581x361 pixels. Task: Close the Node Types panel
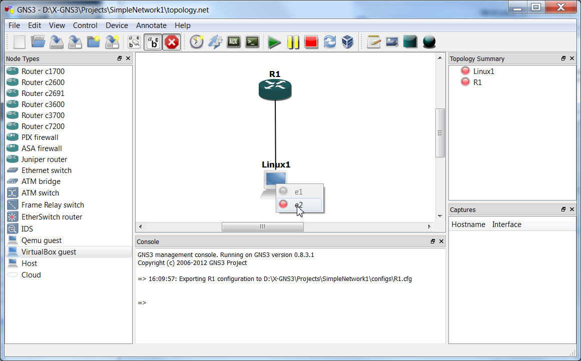tap(128, 58)
